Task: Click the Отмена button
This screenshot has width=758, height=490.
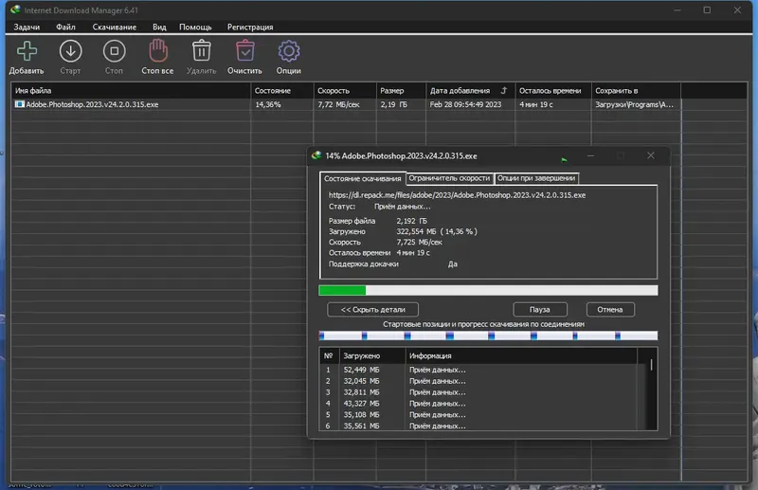Action: [x=610, y=310]
